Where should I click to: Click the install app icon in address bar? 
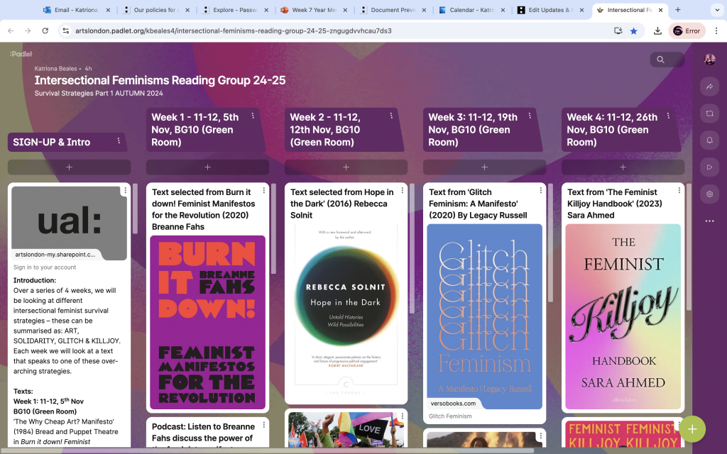[x=618, y=31]
